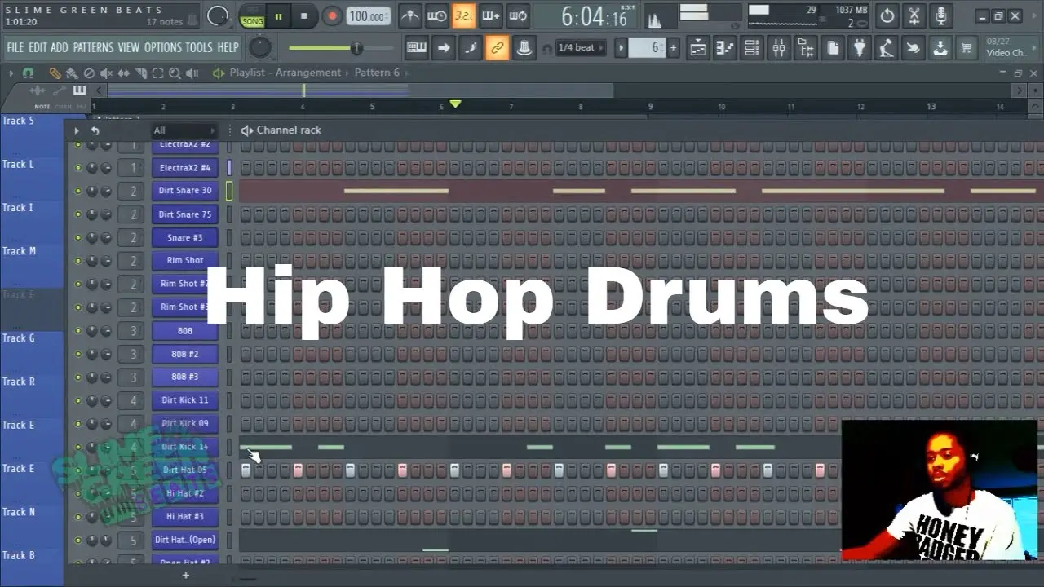Open the Channel rack view icon
Viewport: 1044px width, 587px height.
pyautogui.click(x=752, y=48)
